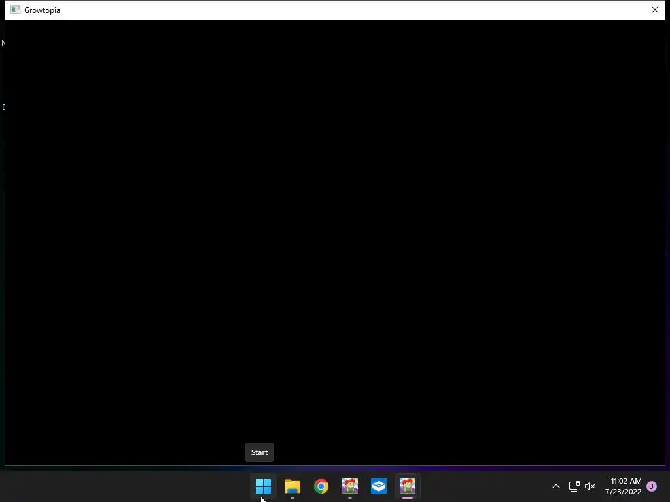The width and height of the screenshot is (670, 502).
Task: Click the muted volume tray icon
Action: 590,486
